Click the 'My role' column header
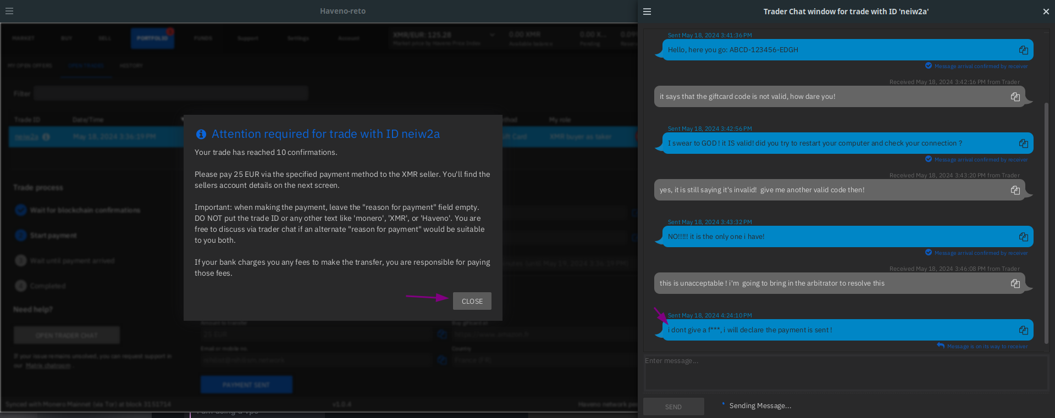The width and height of the screenshot is (1055, 418). [x=560, y=119]
